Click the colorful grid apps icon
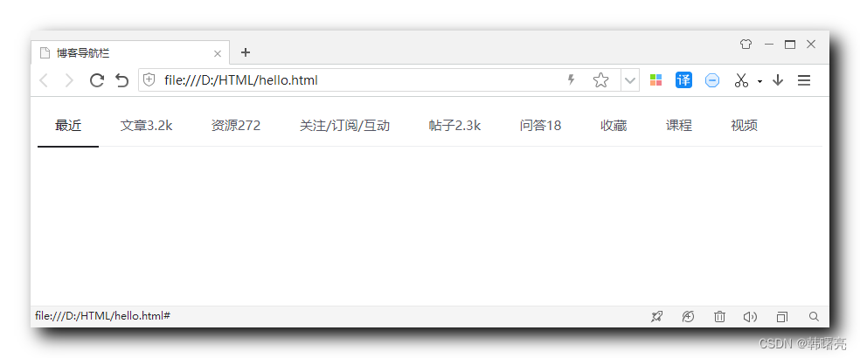 pyautogui.click(x=655, y=80)
